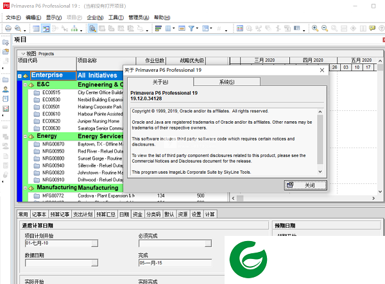Click the Print icon in the toolbar
The width and height of the screenshot is (385, 284).
tap(8, 28)
